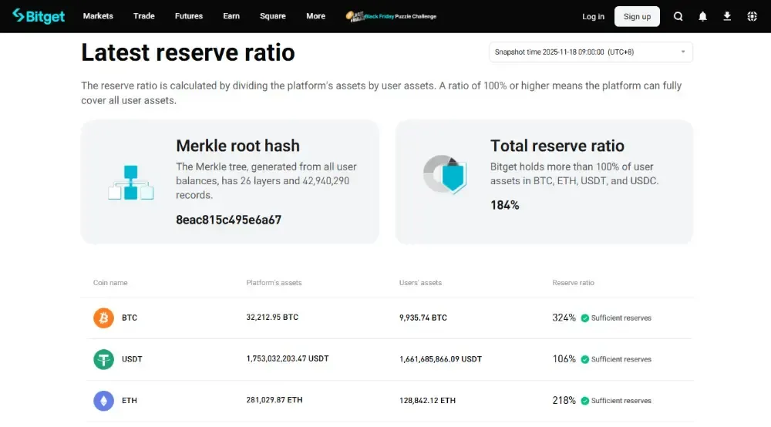Screen dimensions: 771x427
Task: Open the search icon in header
Action: pyautogui.click(x=678, y=16)
